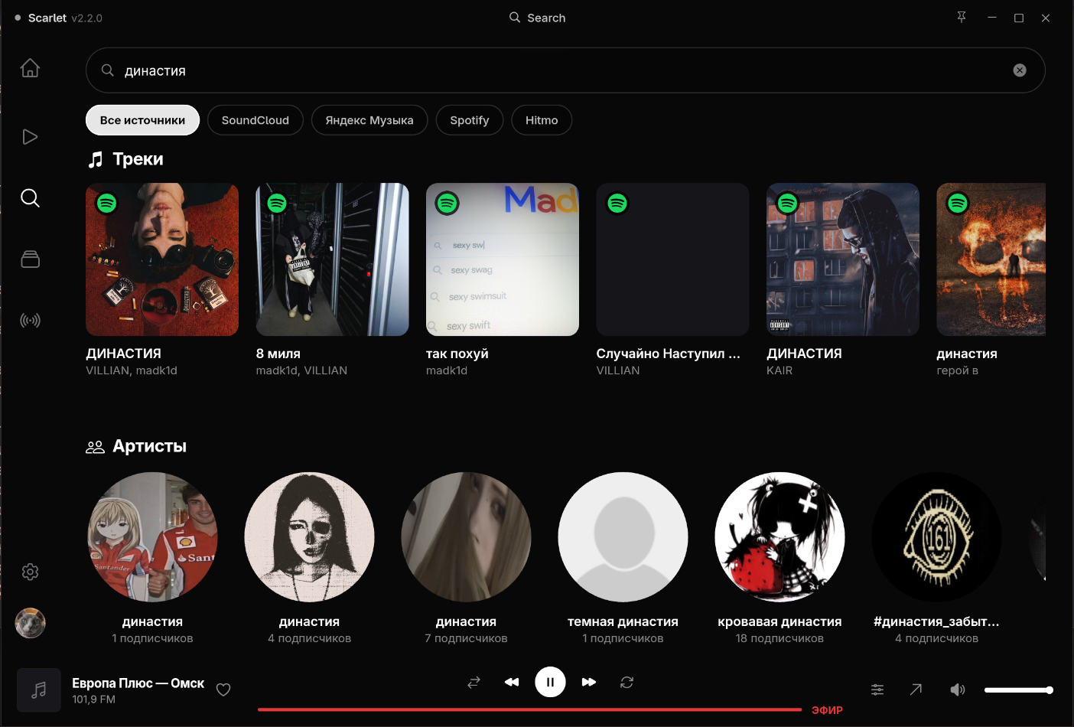This screenshot has height=727, width=1074.
Task: Open the user profile avatar
Action: point(30,623)
